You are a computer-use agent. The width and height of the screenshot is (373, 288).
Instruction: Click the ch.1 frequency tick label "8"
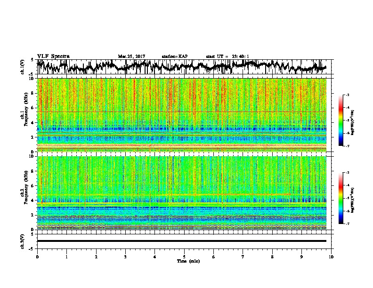(33, 93)
